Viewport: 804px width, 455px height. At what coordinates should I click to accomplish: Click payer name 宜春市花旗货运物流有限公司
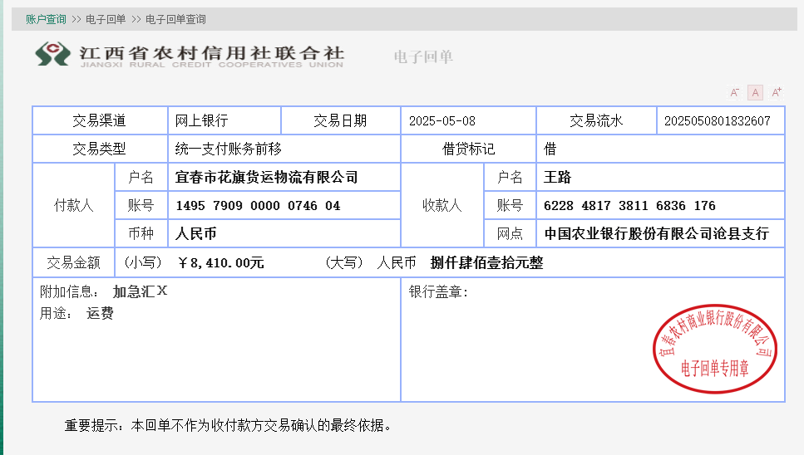[x=266, y=177]
